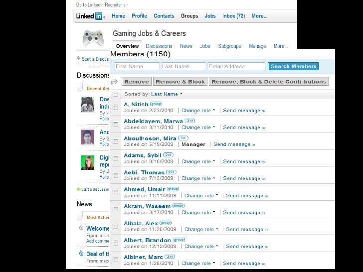The height and width of the screenshot is (272, 363).
Task: Open the Home menu in LinkedIn navigation
Action: 118,16
